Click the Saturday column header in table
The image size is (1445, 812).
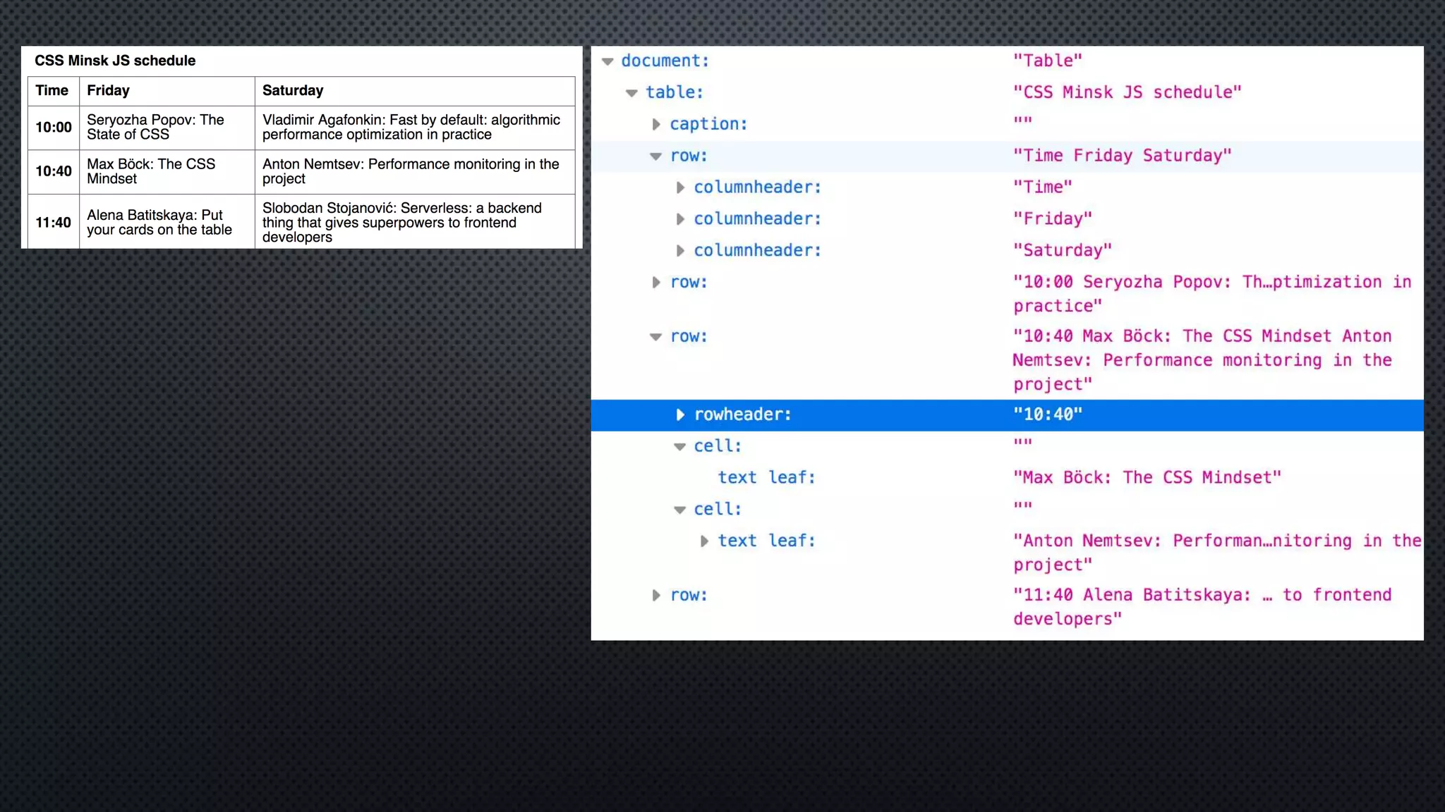point(293,90)
